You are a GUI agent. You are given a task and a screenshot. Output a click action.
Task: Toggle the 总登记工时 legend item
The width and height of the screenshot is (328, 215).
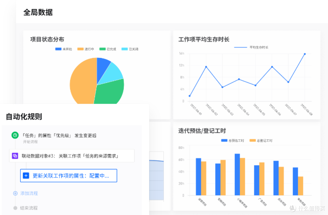[x=261, y=141]
